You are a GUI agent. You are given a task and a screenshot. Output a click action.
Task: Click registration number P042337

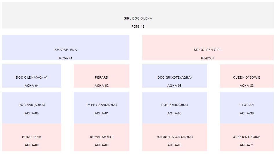[208, 58]
